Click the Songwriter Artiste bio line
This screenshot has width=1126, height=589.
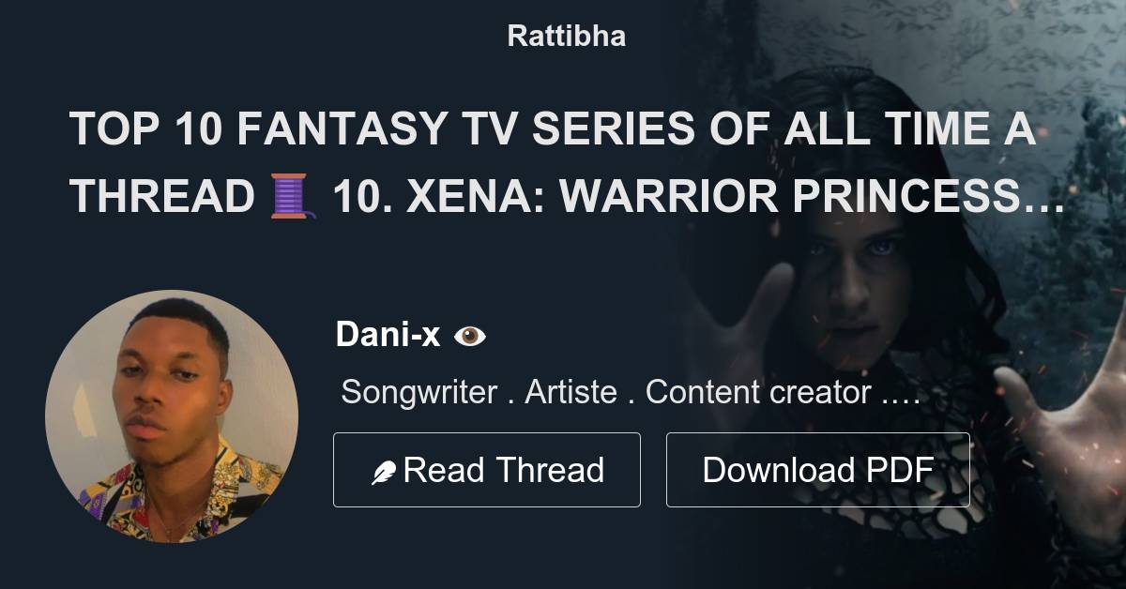click(x=629, y=392)
